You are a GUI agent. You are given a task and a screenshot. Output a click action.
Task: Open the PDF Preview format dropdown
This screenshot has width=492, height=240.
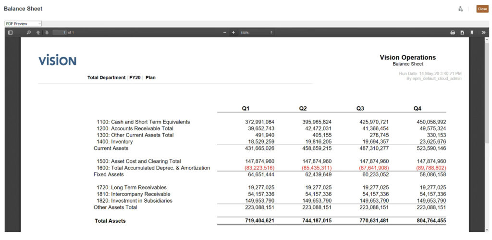click(x=24, y=23)
